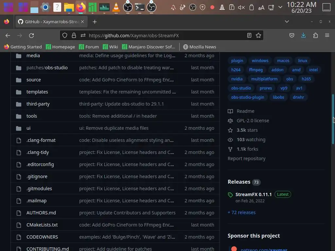Click muted volume icon in tray
The height and width of the screenshot is (251, 335).
241,8
